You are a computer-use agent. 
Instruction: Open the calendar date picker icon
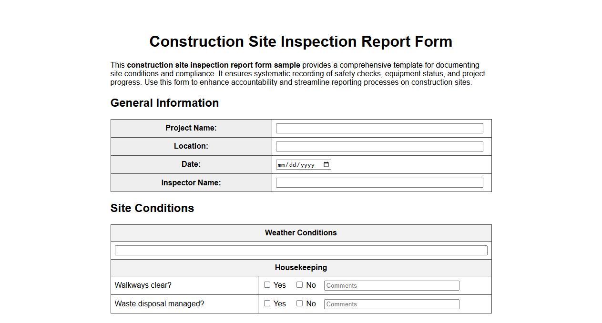click(x=326, y=164)
